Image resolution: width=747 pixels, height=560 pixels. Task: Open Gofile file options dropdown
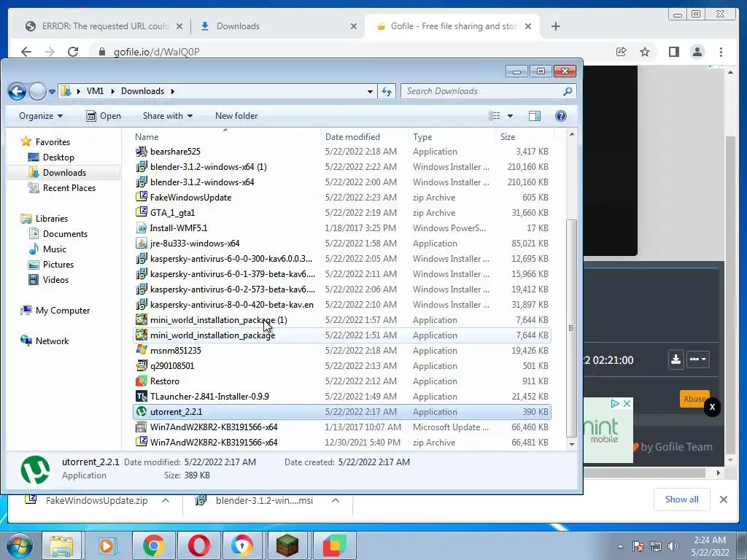(x=697, y=359)
